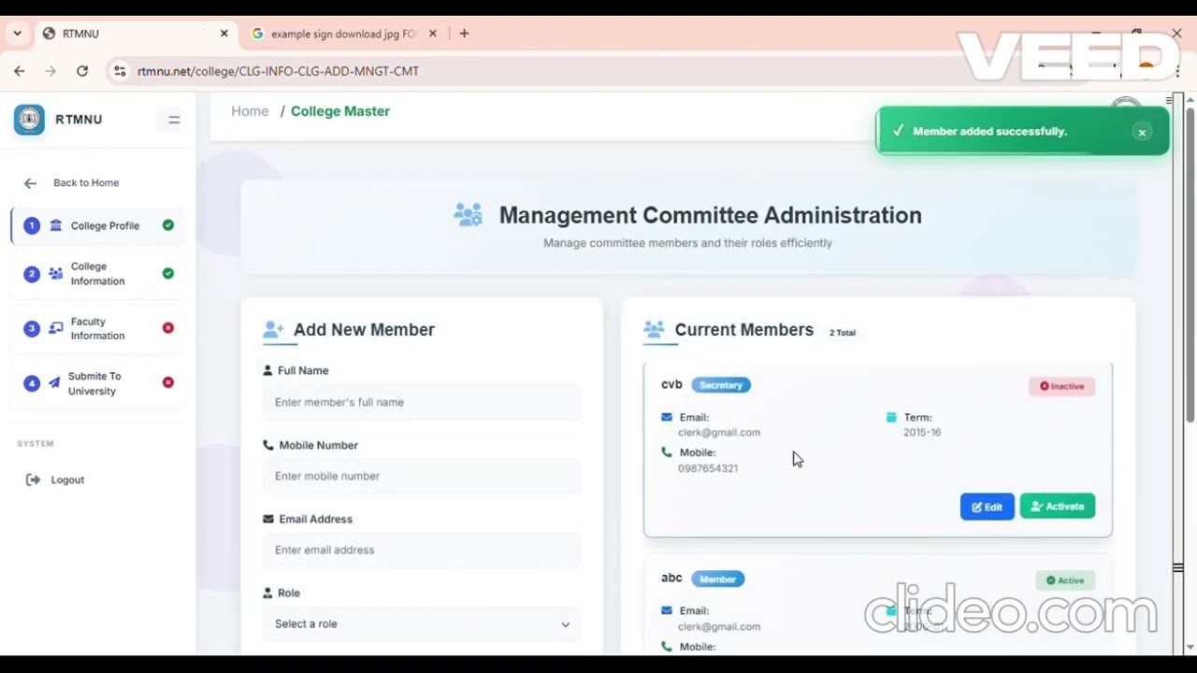Click Back to Home link
Screen dimensions: 1197x673
tap(86, 183)
